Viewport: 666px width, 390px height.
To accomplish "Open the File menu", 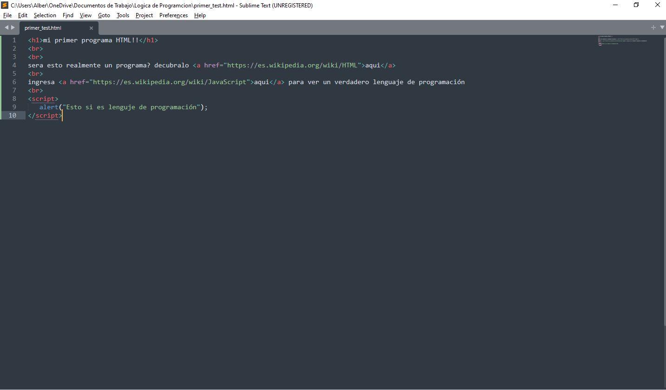I will (x=7, y=15).
